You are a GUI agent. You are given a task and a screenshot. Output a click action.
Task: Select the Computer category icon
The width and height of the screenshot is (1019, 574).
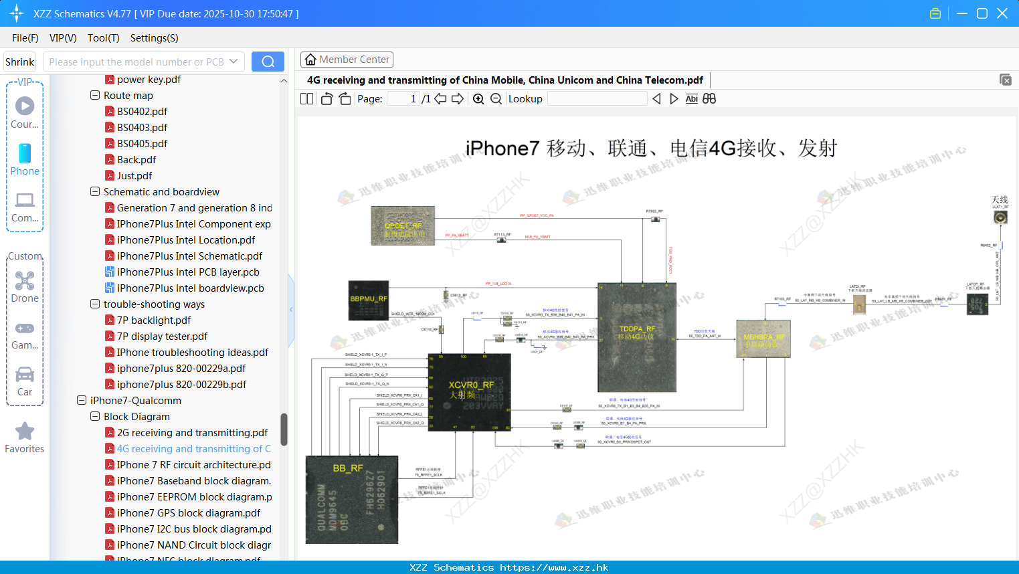tap(25, 207)
